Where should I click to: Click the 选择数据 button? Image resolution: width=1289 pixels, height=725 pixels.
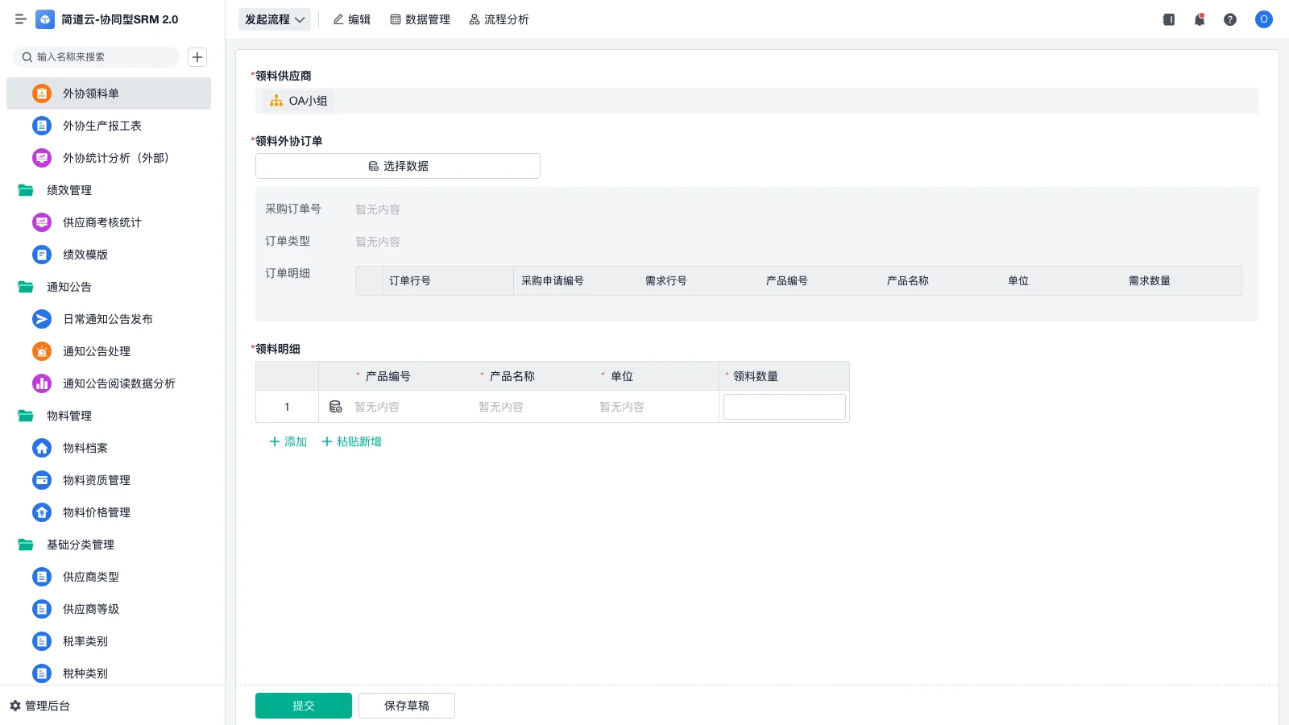tap(398, 166)
